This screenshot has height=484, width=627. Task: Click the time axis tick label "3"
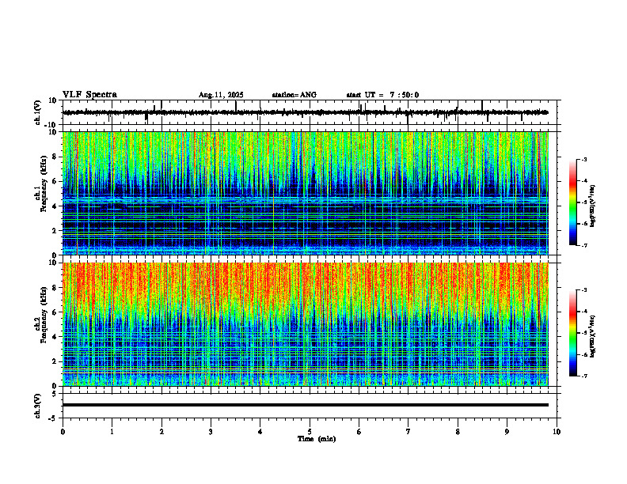[x=211, y=432]
